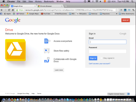Viewport: 136px width, 102px height.
Task: Expand the bookmarks overflow chevron
Action: [x=117, y=14]
